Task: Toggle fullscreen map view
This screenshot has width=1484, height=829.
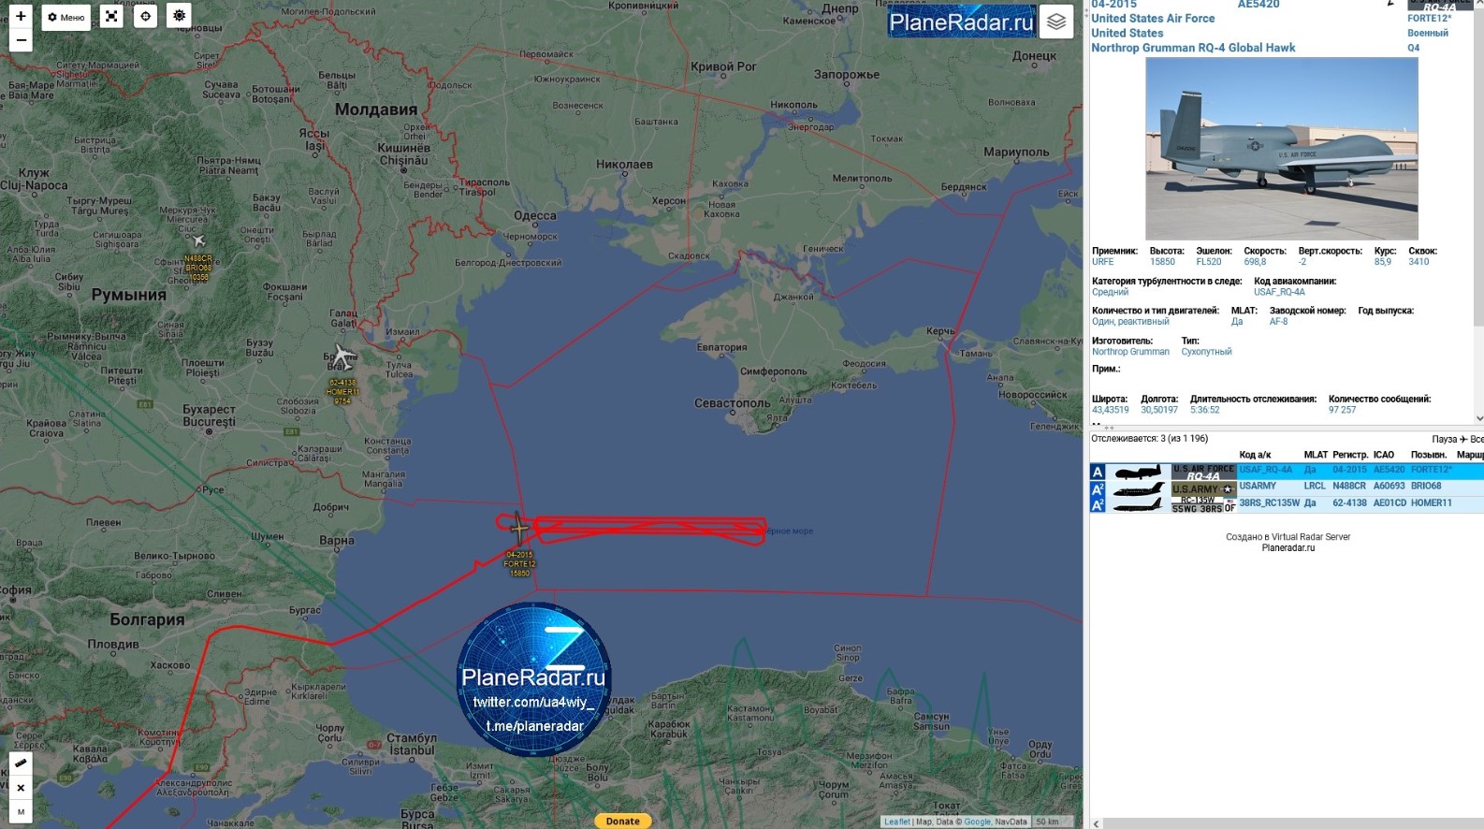Action: point(111,16)
